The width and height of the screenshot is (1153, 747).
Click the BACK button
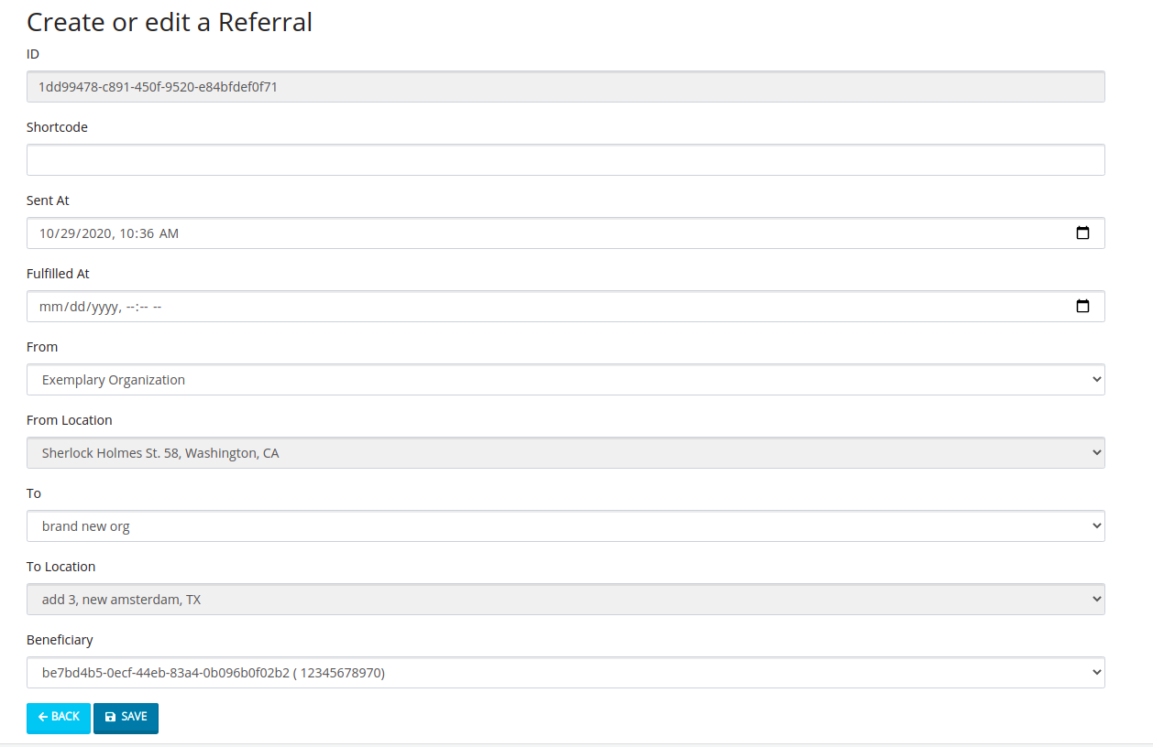point(58,718)
